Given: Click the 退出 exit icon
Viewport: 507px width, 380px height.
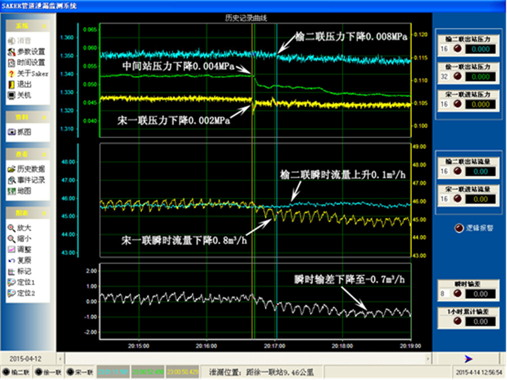Looking at the screenshot, I should click(x=11, y=84).
